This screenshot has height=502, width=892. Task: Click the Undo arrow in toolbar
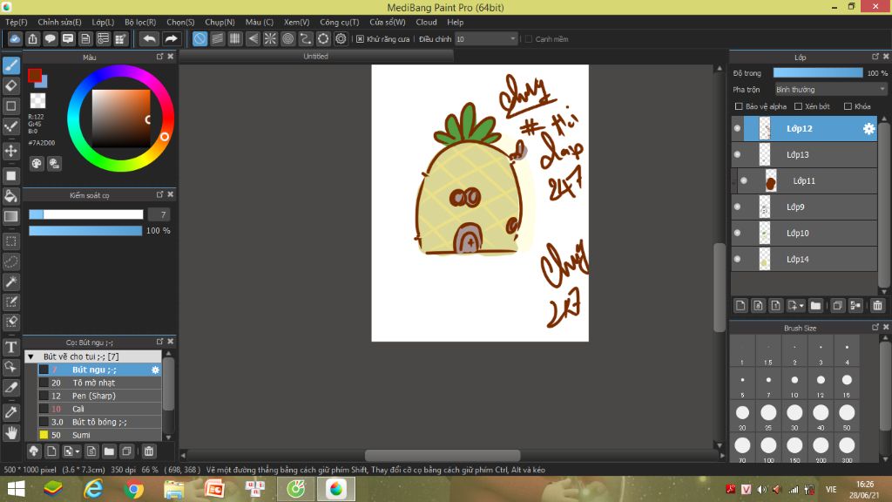click(x=149, y=38)
